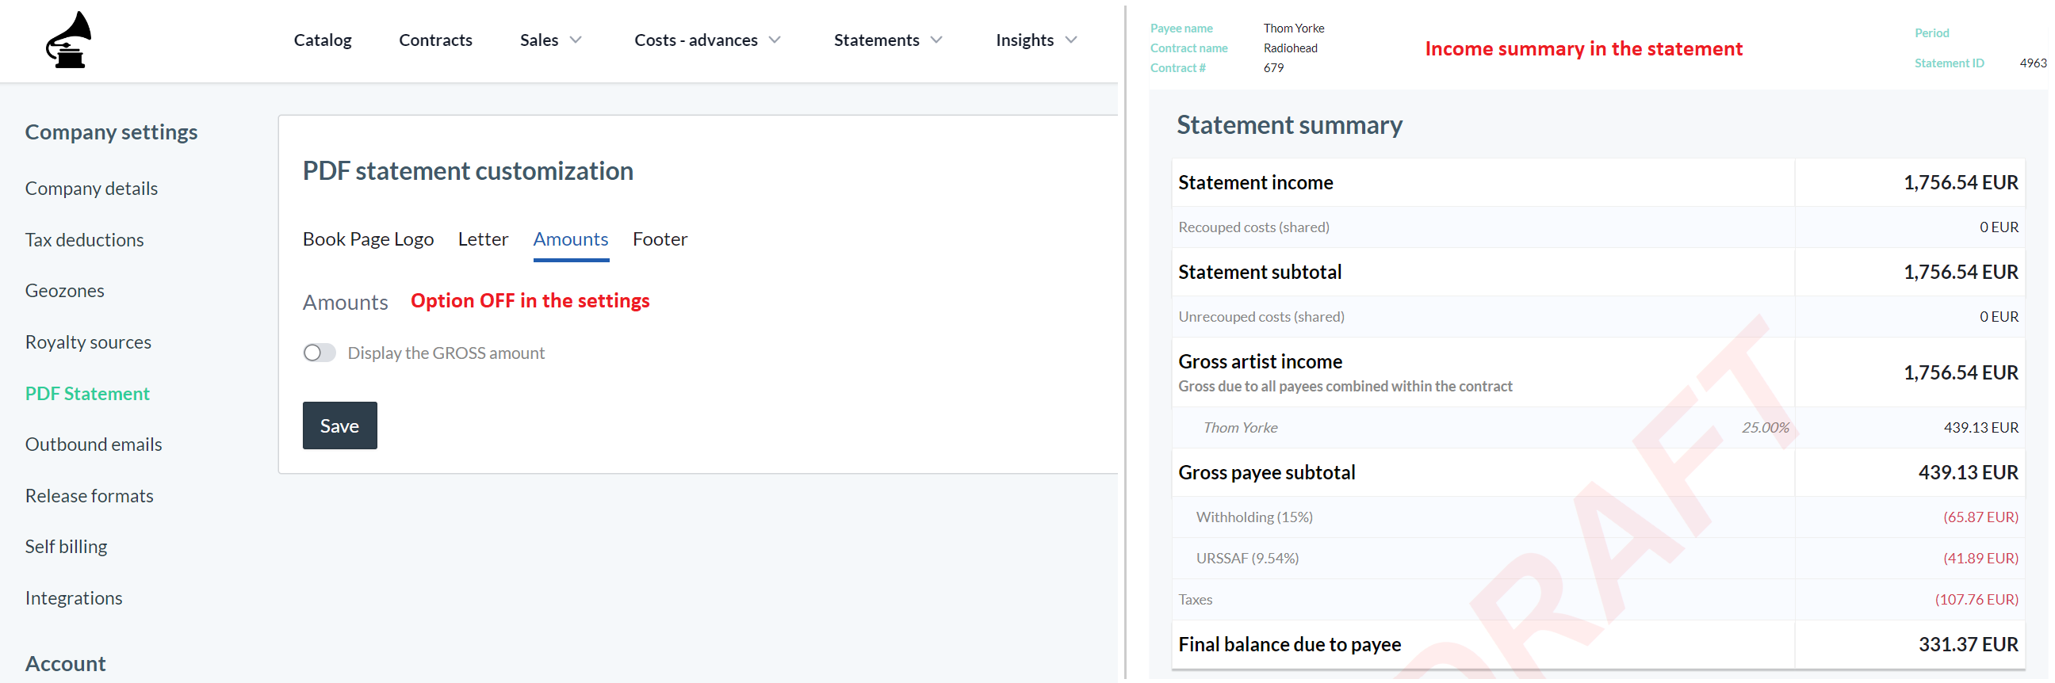Click the Statement ID value 4963
The width and height of the screenshot is (2055, 683).
pos(2033,63)
